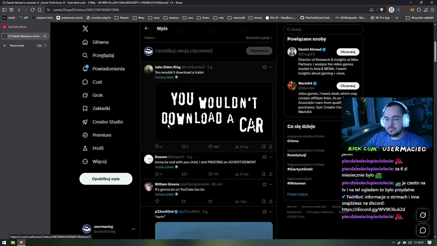The width and height of the screenshot is (437, 246).
Task: Like William Givens' post
Action: pos(210,201)
